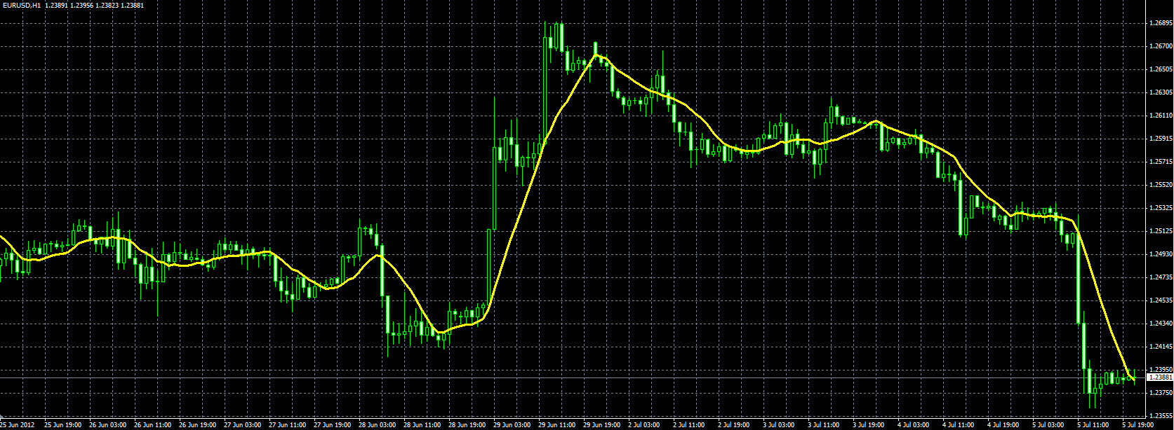Screen dimensions: 1174x430
Task: Click the 4 Jul 19:00 time label
Action: click(x=1004, y=424)
